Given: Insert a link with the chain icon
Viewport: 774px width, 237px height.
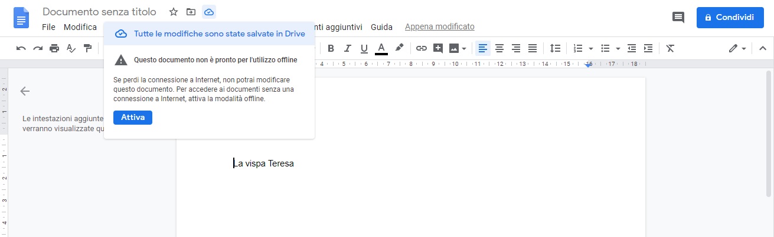Looking at the screenshot, I should click(421, 48).
